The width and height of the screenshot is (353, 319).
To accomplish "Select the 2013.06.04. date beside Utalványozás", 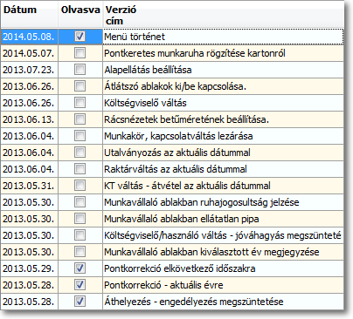I will point(29,153).
